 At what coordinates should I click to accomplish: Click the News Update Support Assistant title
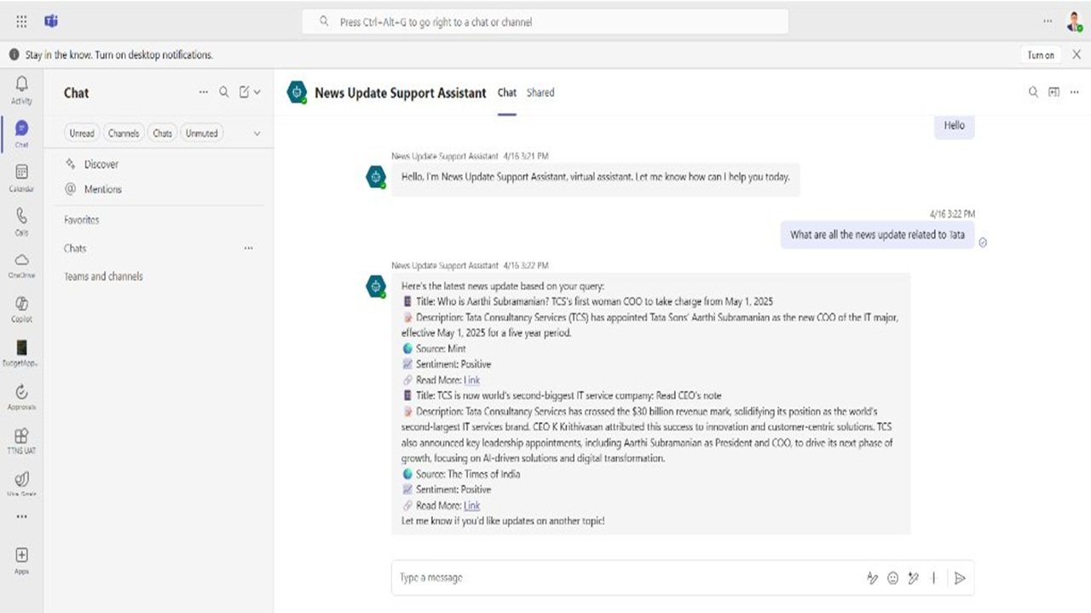pos(401,92)
